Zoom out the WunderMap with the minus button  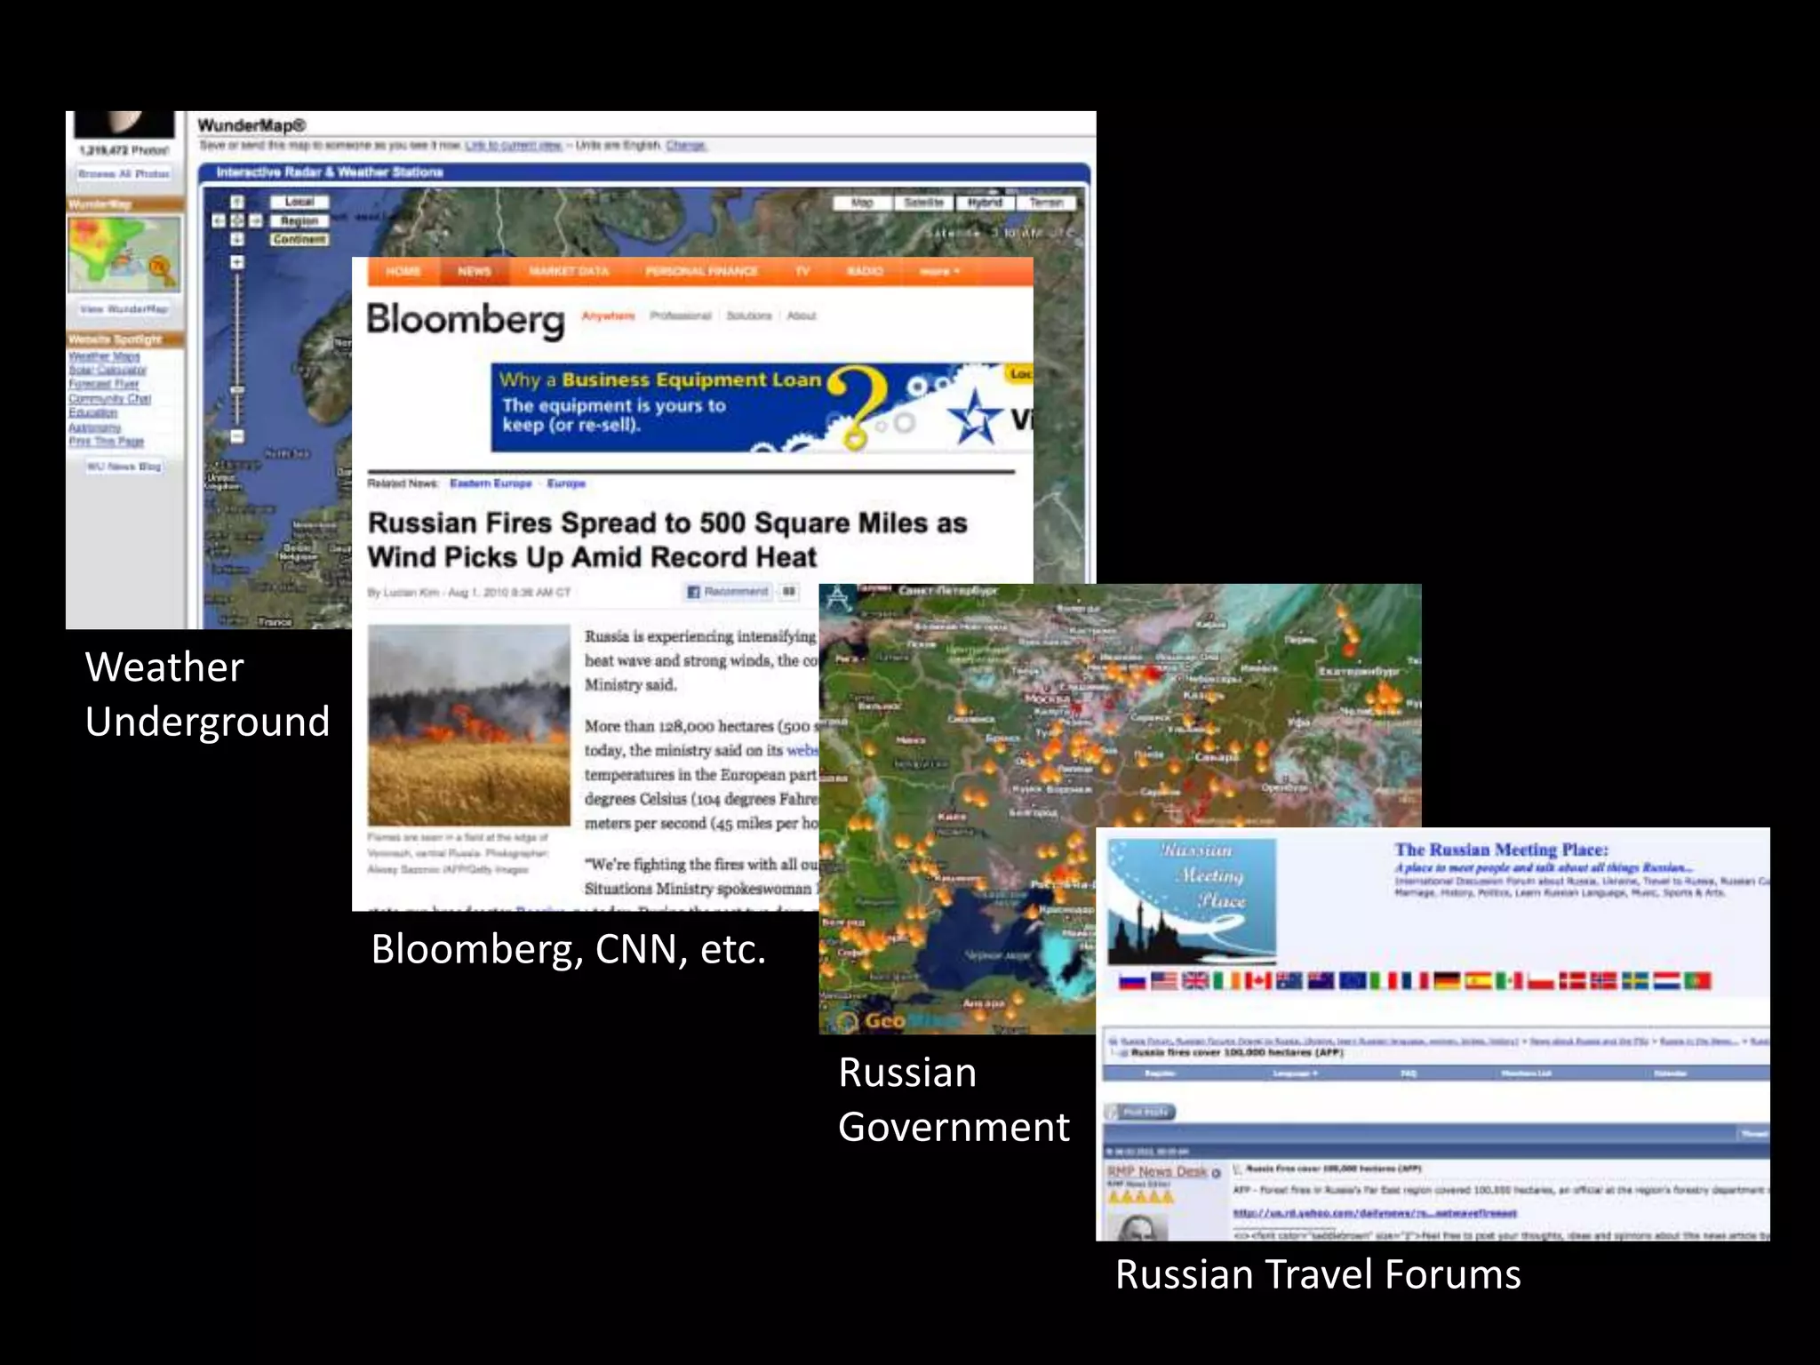[x=237, y=436]
